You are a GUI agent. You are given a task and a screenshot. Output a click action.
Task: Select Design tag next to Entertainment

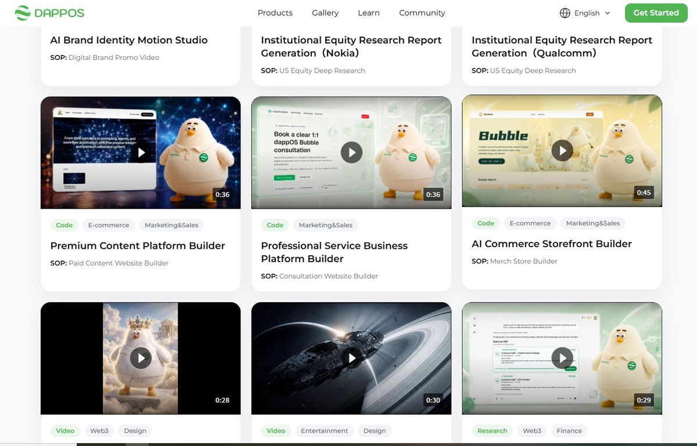375,431
